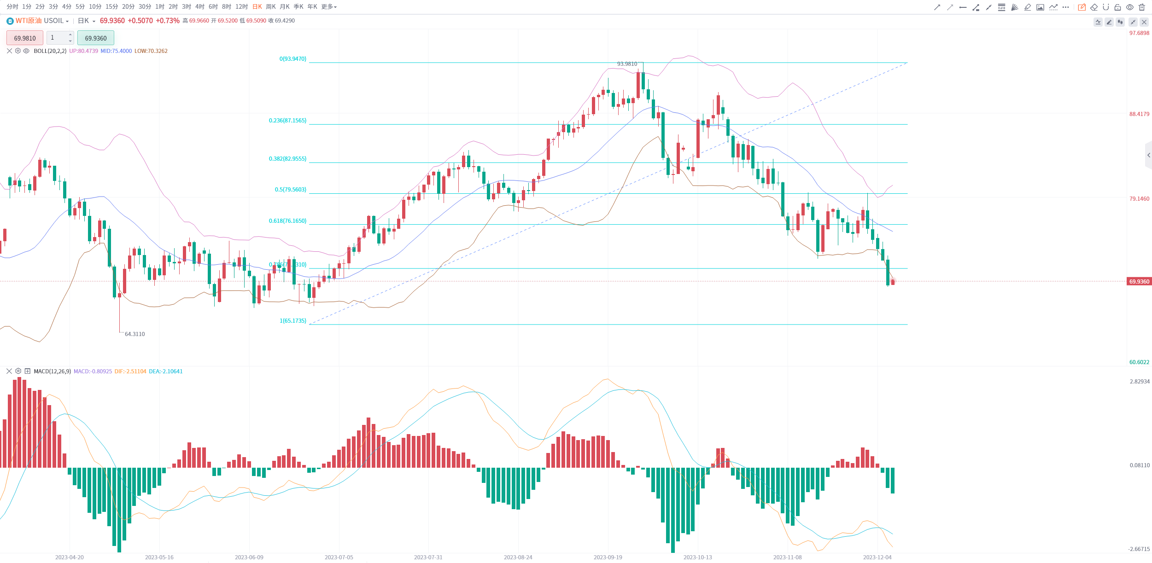Click the 2023-10-13 date on time axis

(x=697, y=557)
